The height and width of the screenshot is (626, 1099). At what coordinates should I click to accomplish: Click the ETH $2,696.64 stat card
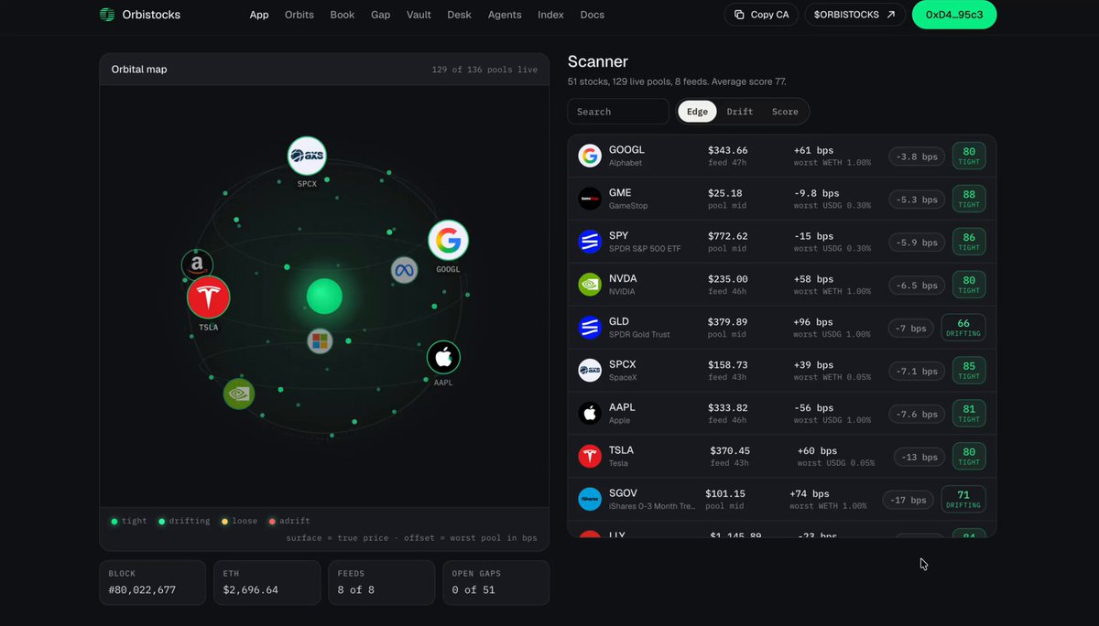point(267,583)
